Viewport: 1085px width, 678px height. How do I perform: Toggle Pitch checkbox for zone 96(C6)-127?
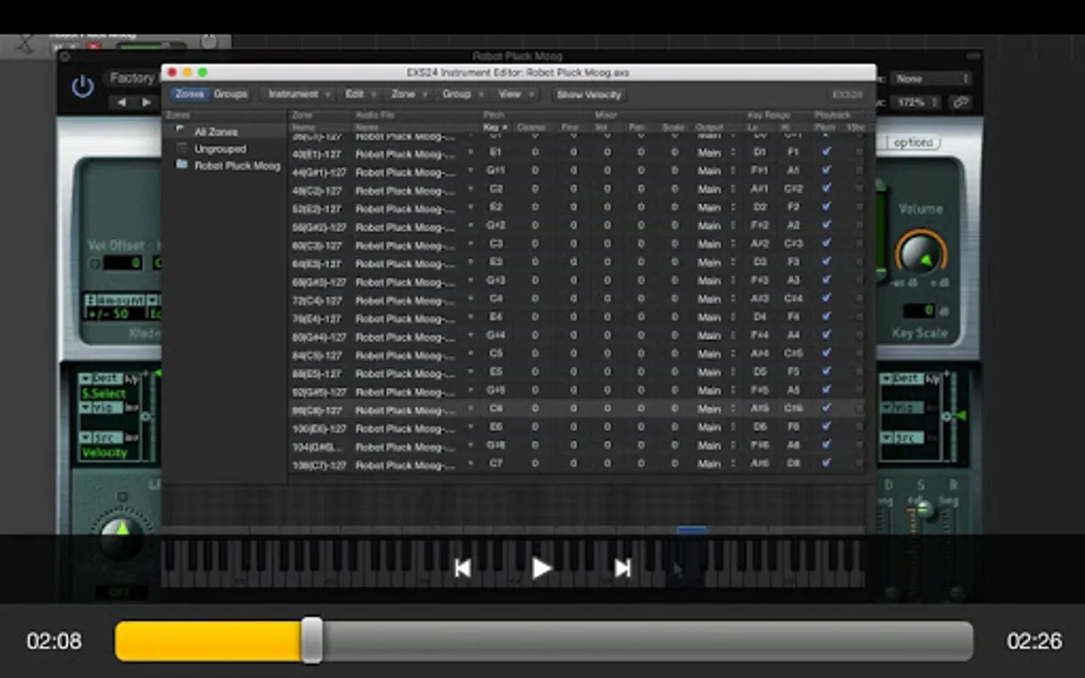tap(826, 408)
